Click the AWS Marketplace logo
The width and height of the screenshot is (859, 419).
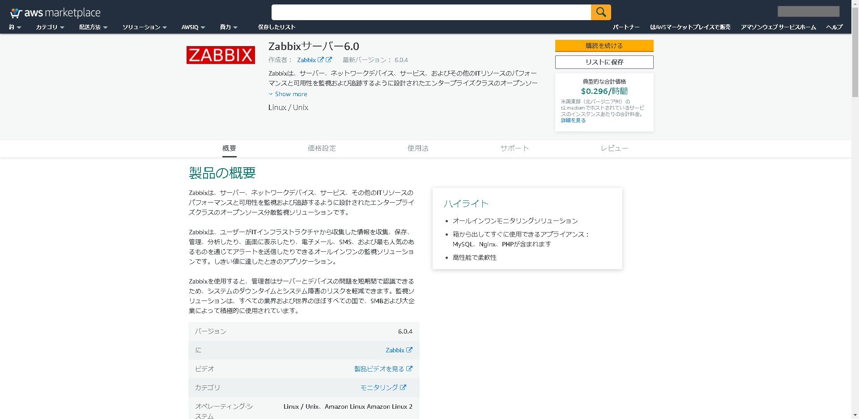[55, 13]
